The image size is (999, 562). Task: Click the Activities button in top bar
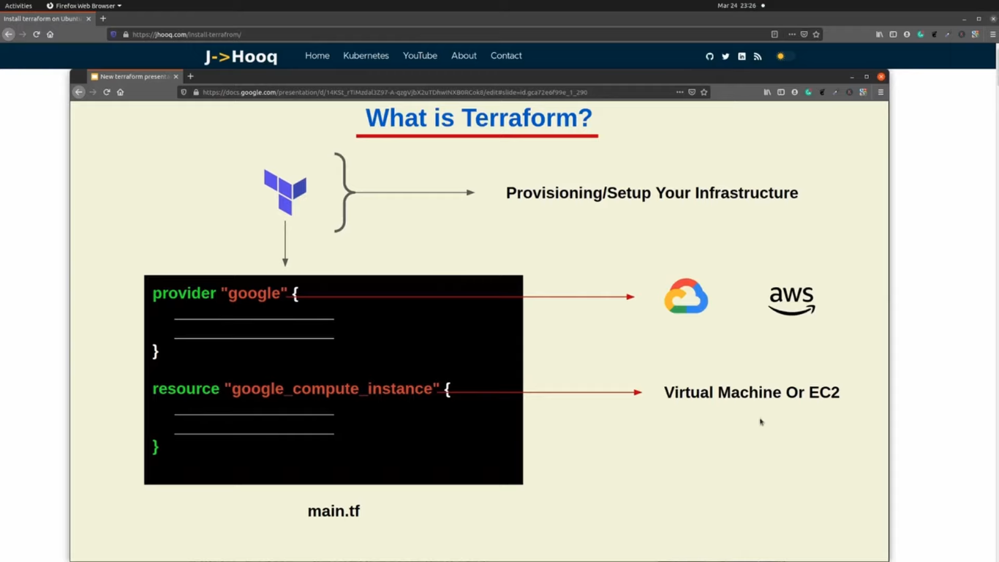[x=18, y=6]
